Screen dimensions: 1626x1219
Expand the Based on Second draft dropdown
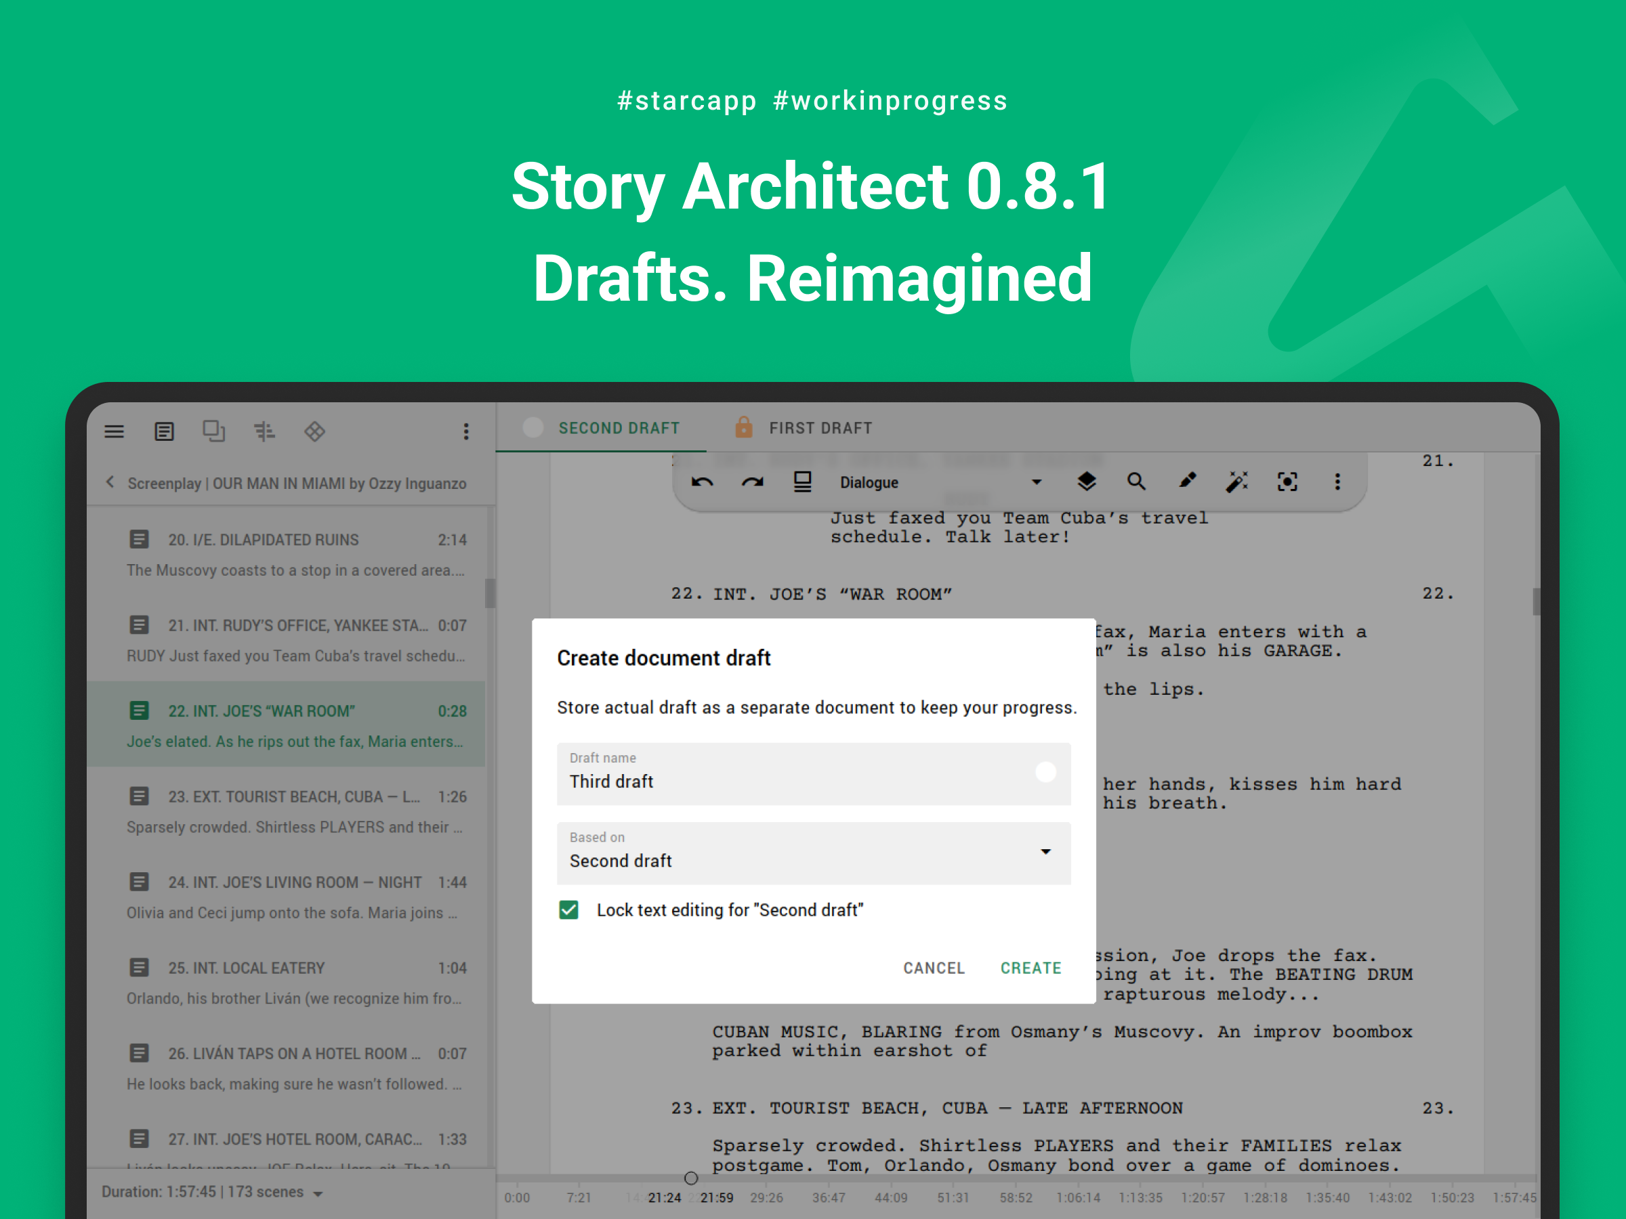click(x=1045, y=853)
